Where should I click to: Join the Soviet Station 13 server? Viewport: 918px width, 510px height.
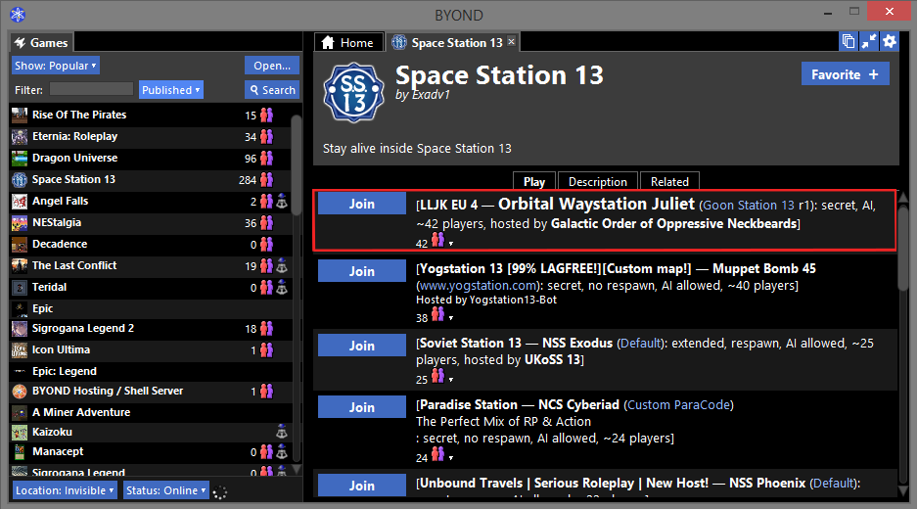pos(362,346)
